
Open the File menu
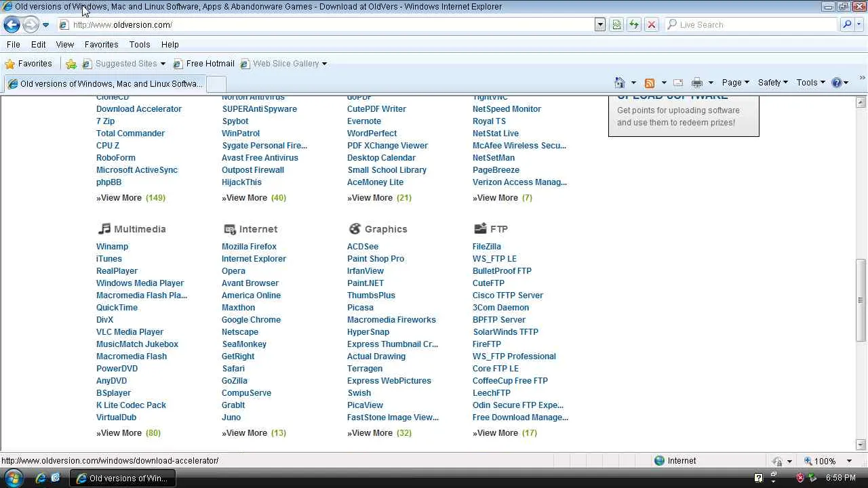[14, 45]
